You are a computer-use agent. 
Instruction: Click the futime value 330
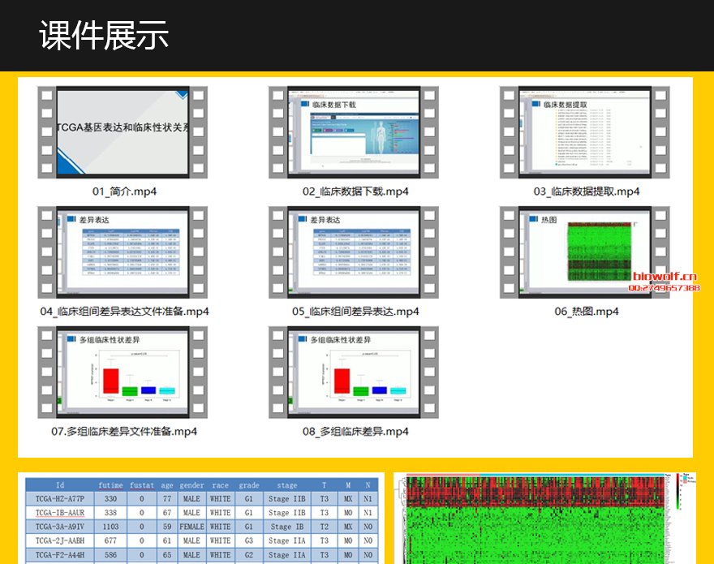click(x=110, y=499)
